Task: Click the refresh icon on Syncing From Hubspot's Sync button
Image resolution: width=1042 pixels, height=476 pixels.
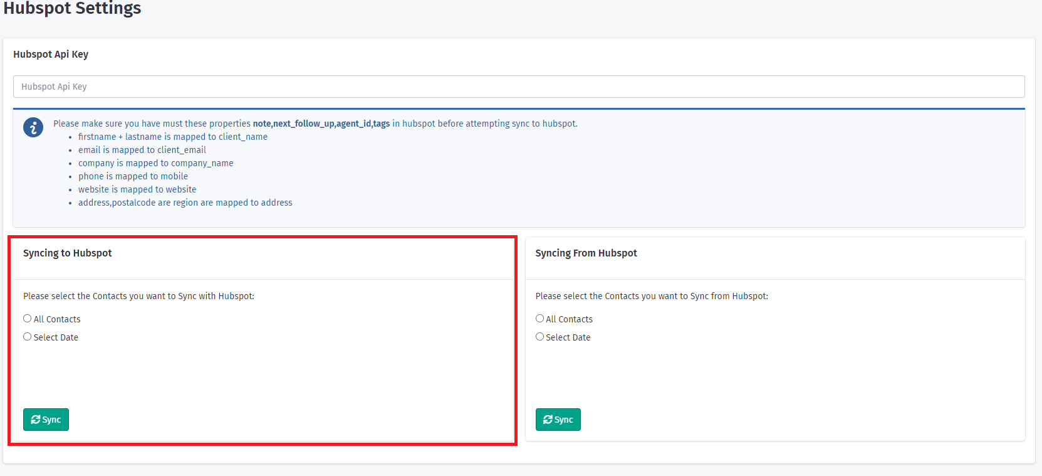Action: pyautogui.click(x=548, y=420)
